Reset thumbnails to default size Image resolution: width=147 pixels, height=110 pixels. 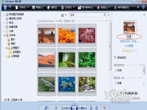(x=56, y=108)
